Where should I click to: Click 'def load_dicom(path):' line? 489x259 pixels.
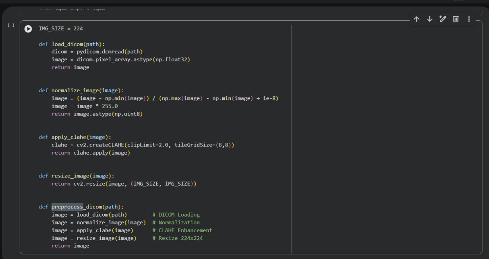click(x=72, y=44)
